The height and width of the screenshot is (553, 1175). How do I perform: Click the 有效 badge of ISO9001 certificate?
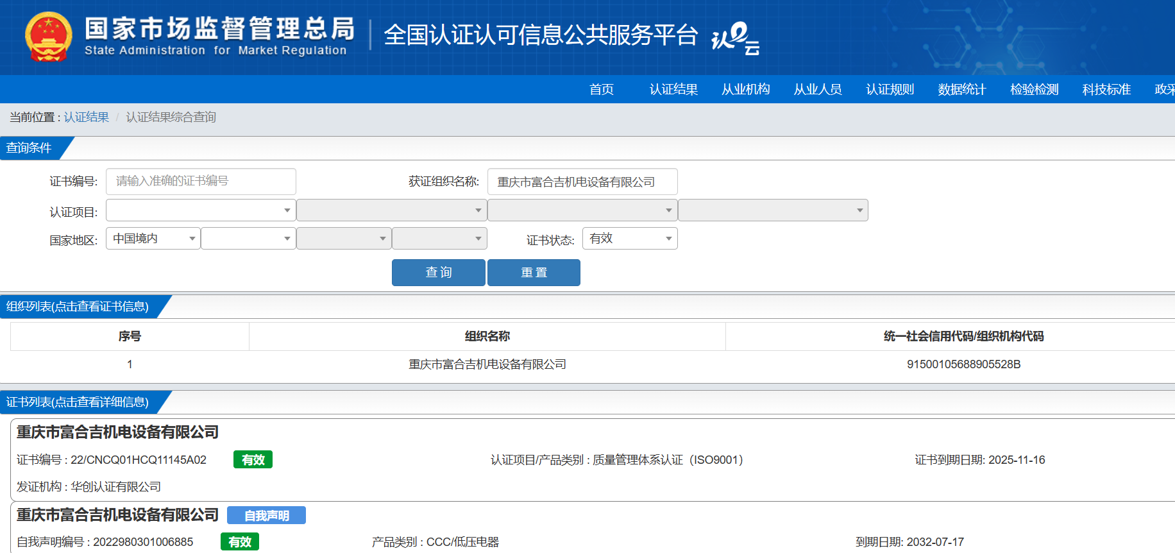[x=253, y=459]
